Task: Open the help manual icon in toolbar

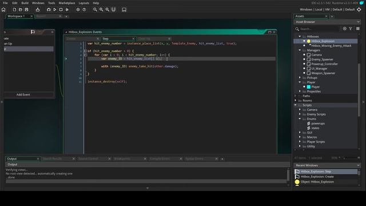Action: 84,10
